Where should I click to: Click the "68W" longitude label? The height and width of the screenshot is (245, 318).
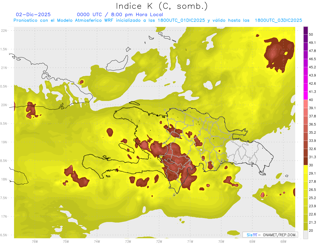(x=283, y=242)
